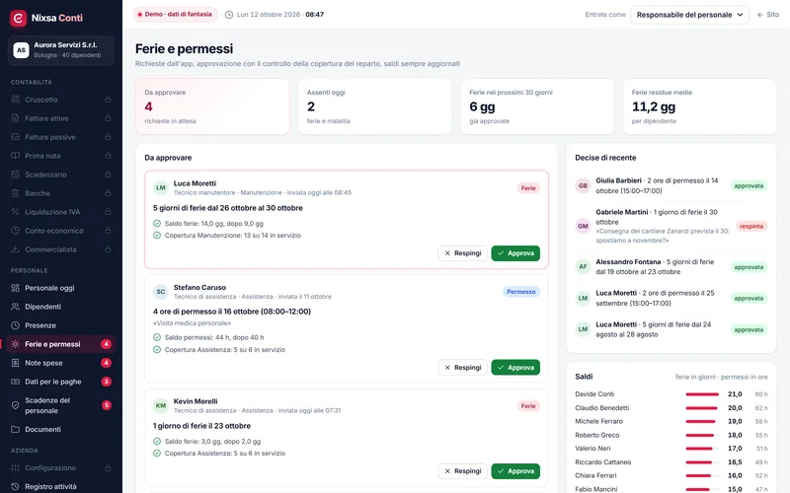This screenshot has width=790, height=493.
Task: Click the KM avatar of Kevin Morelli
Action: tap(161, 405)
